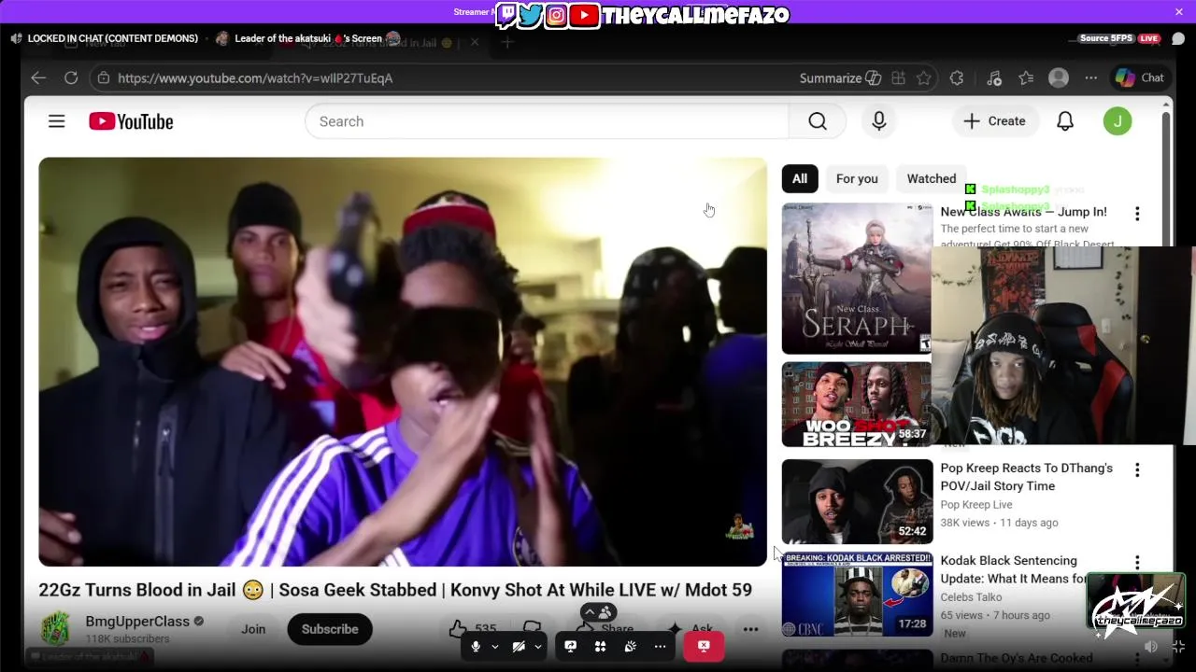Toggle fullscreen for the stream view
Screen dimensions: 1196x672
1178,647
